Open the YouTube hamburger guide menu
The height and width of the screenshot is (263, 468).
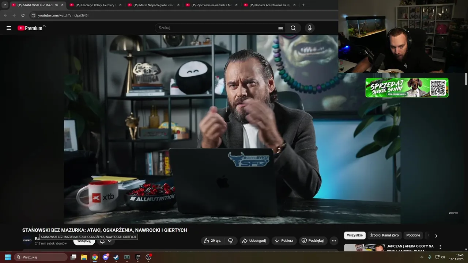pyautogui.click(x=9, y=28)
